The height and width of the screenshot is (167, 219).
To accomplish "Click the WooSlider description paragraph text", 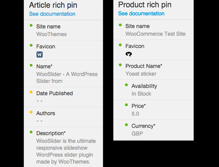I will [x=66, y=151].
